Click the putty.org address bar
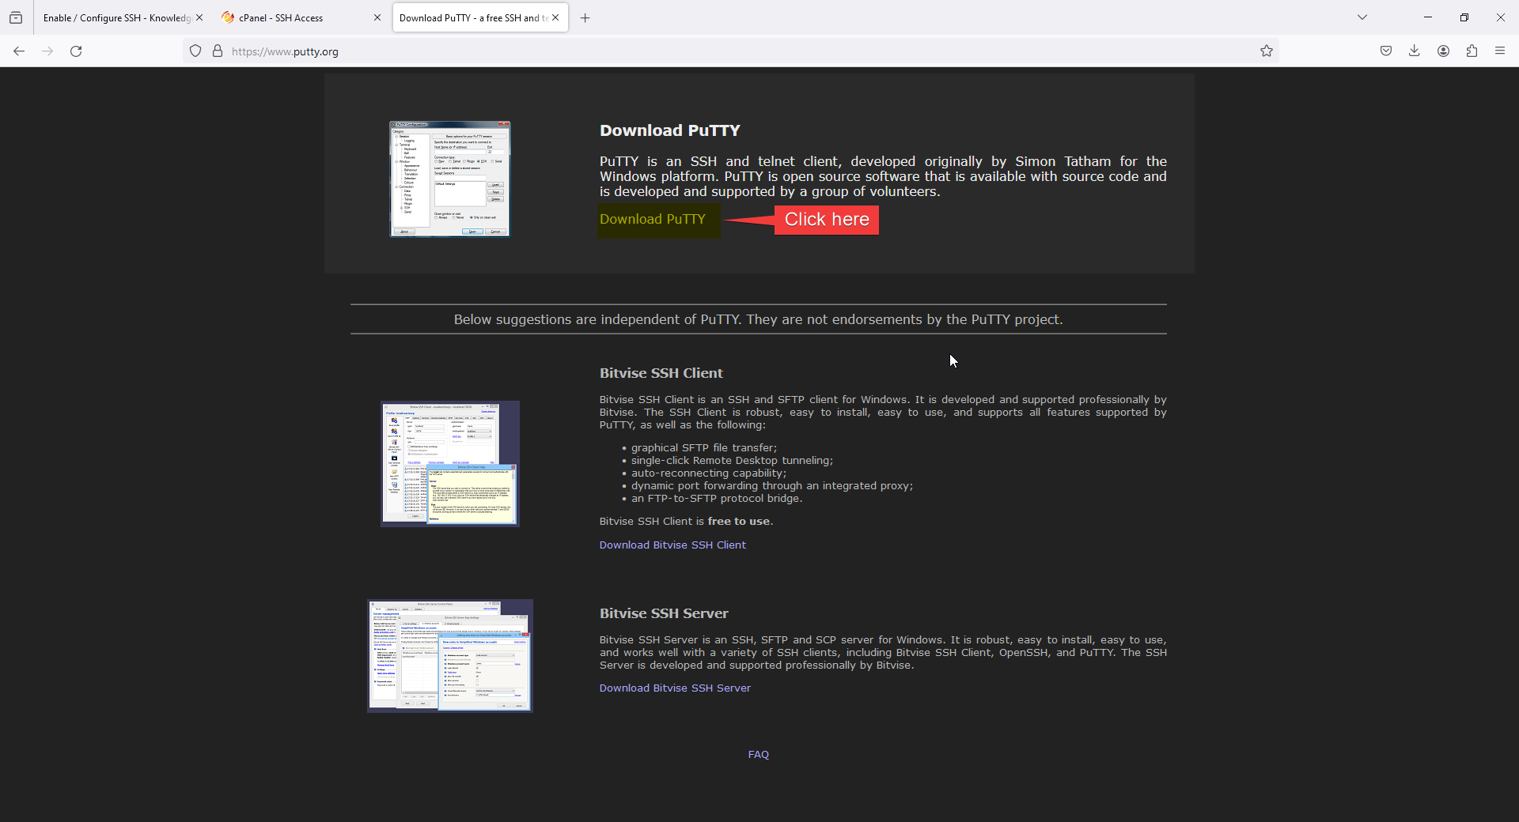The image size is (1519, 822). [x=712, y=51]
